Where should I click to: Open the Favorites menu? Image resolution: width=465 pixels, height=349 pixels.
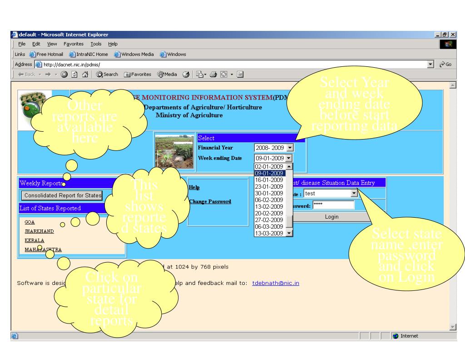(x=74, y=44)
